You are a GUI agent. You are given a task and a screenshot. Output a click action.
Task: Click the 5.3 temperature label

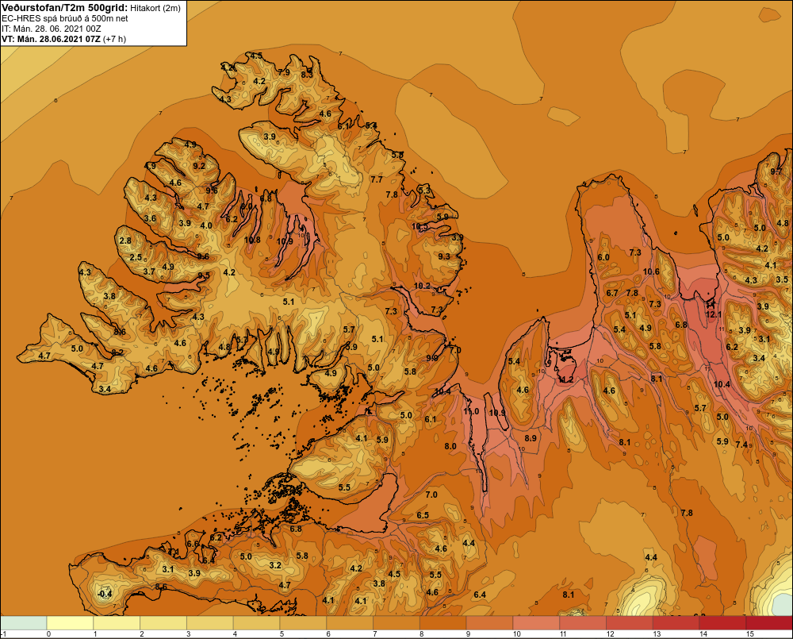(424, 191)
